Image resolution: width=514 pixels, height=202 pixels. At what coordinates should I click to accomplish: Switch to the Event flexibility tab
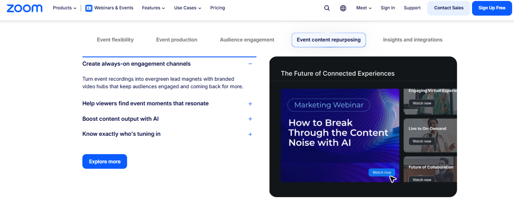pyautogui.click(x=115, y=40)
